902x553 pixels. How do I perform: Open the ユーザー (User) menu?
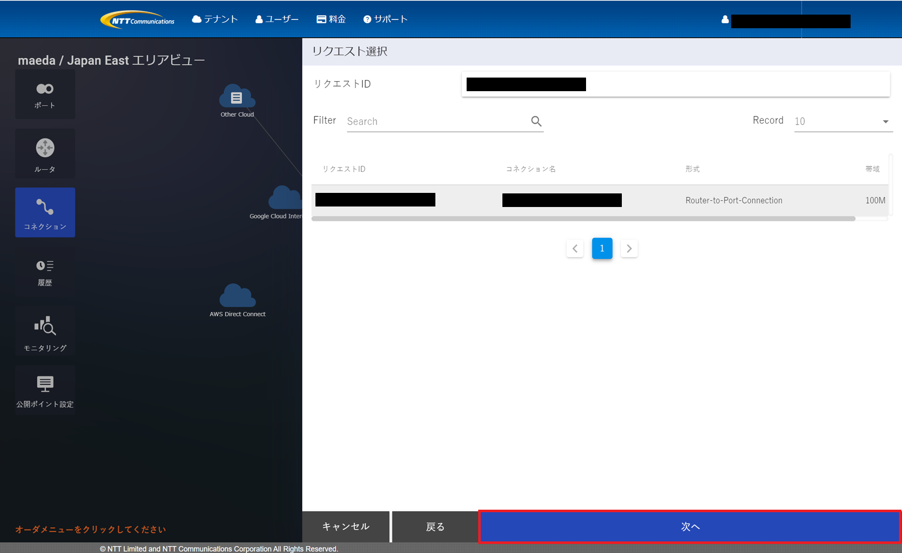(277, 19)
